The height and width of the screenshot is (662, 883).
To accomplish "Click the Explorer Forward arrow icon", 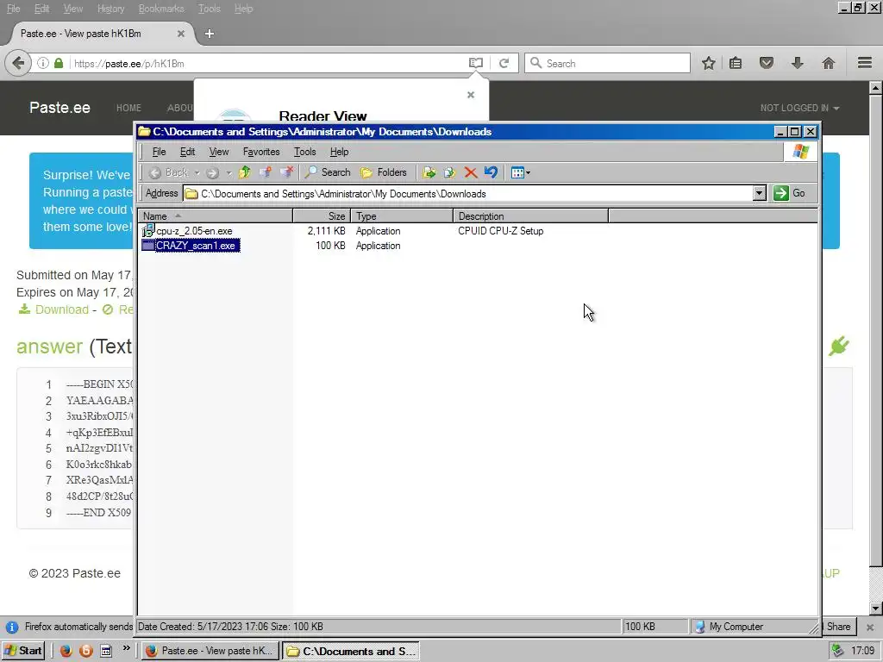I will 212,172.
